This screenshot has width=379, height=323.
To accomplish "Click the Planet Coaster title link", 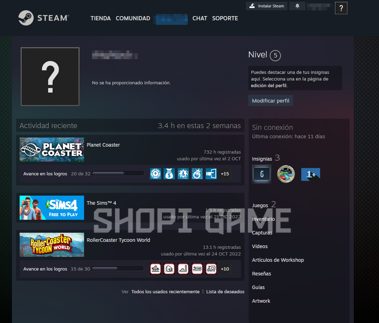I will coord(103,145).
